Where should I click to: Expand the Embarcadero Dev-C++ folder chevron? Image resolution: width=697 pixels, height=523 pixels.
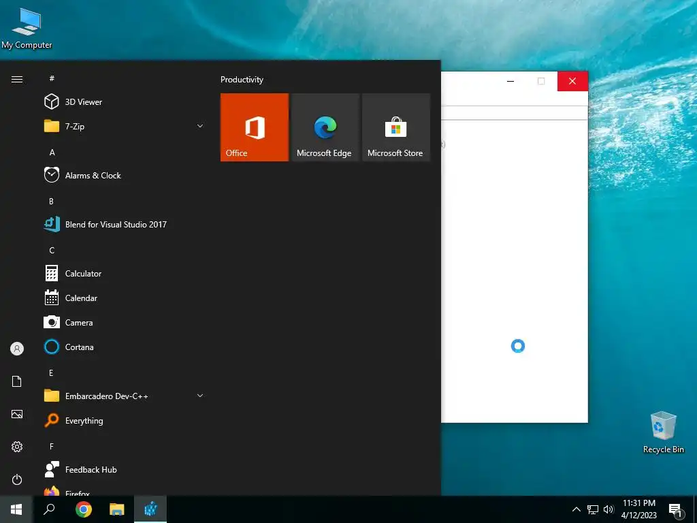(200, 396)
